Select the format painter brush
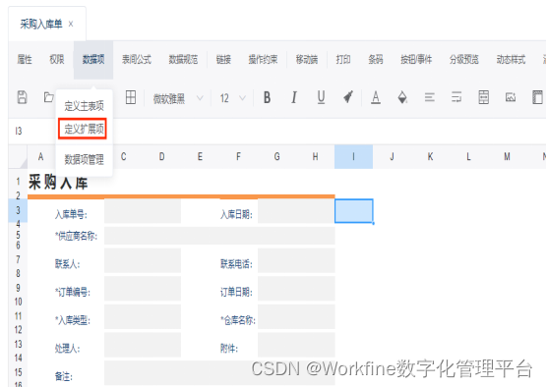The width and height of the screenshot is (547, 387). point(348,97)
